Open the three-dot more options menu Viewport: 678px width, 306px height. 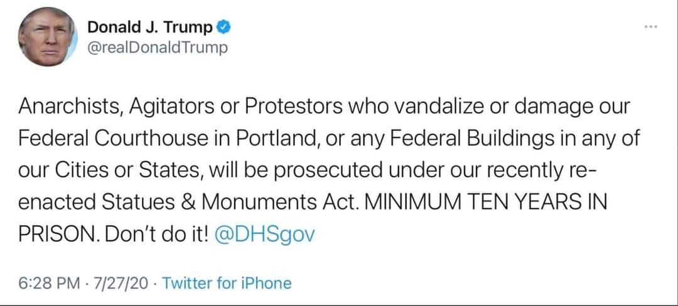tap(650, 27)
